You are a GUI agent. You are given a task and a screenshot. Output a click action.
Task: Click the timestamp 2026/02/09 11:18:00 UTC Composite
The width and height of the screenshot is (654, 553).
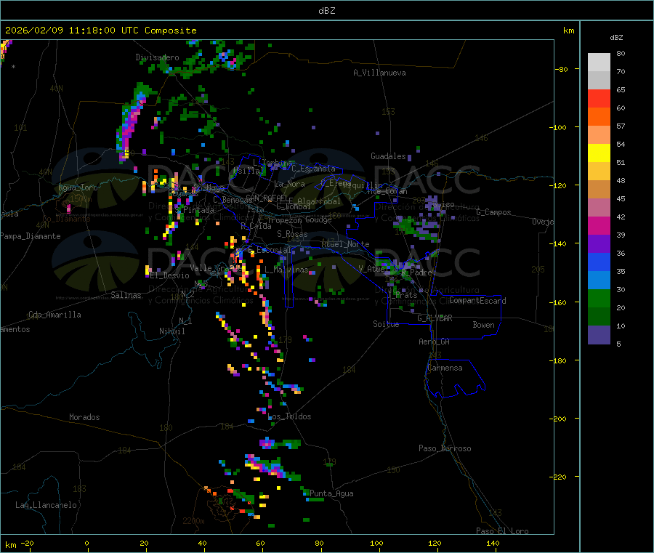pyautogui.click(x=100, y=31)
